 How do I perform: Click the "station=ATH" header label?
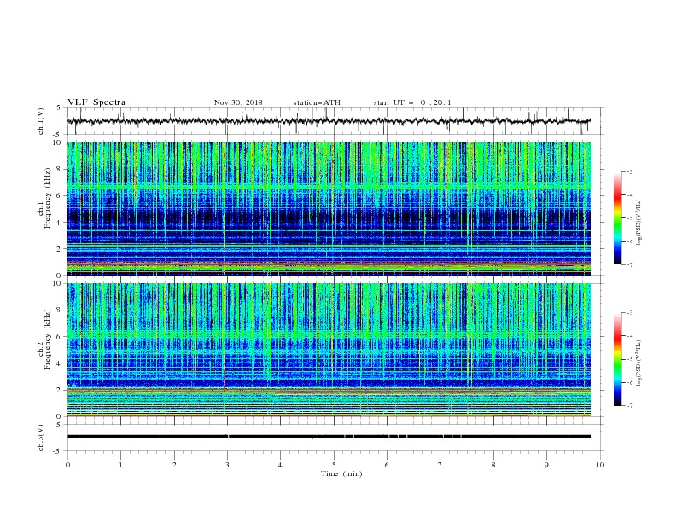pos(317,102)
